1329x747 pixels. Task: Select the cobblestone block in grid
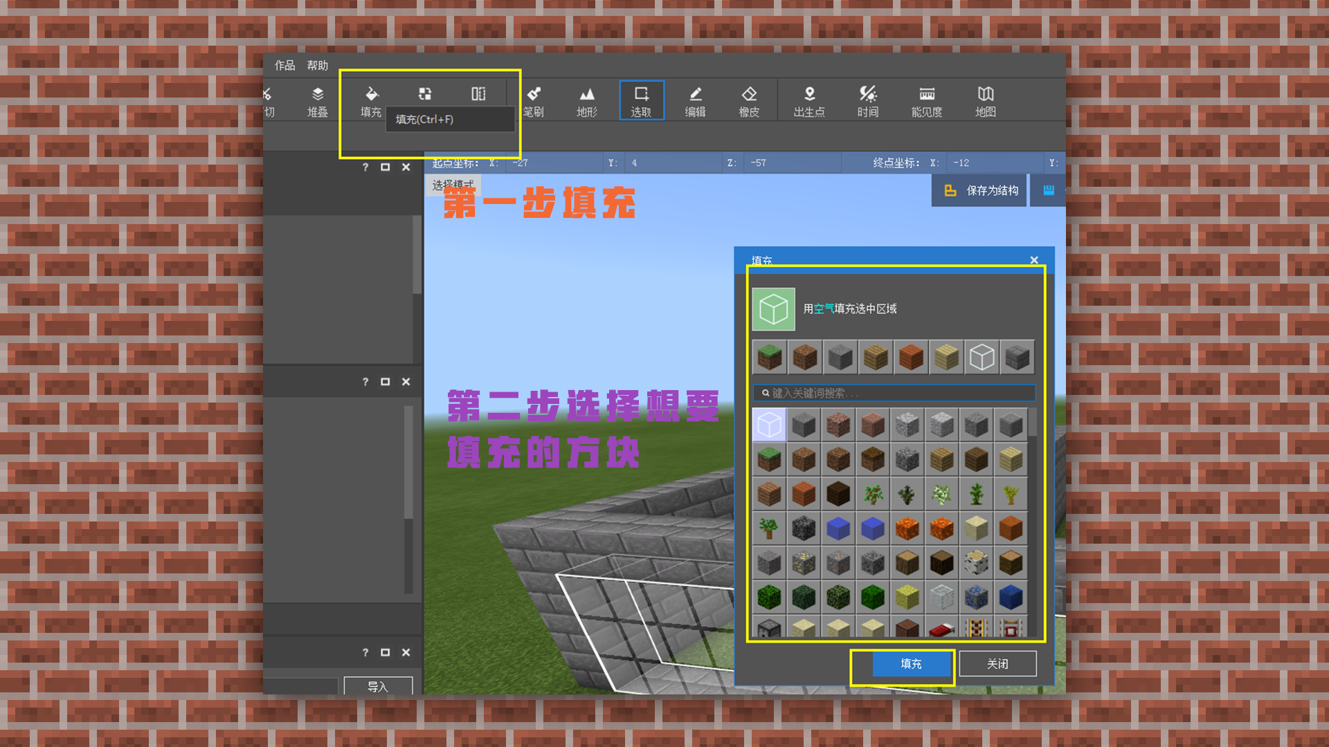click(907, 459)
